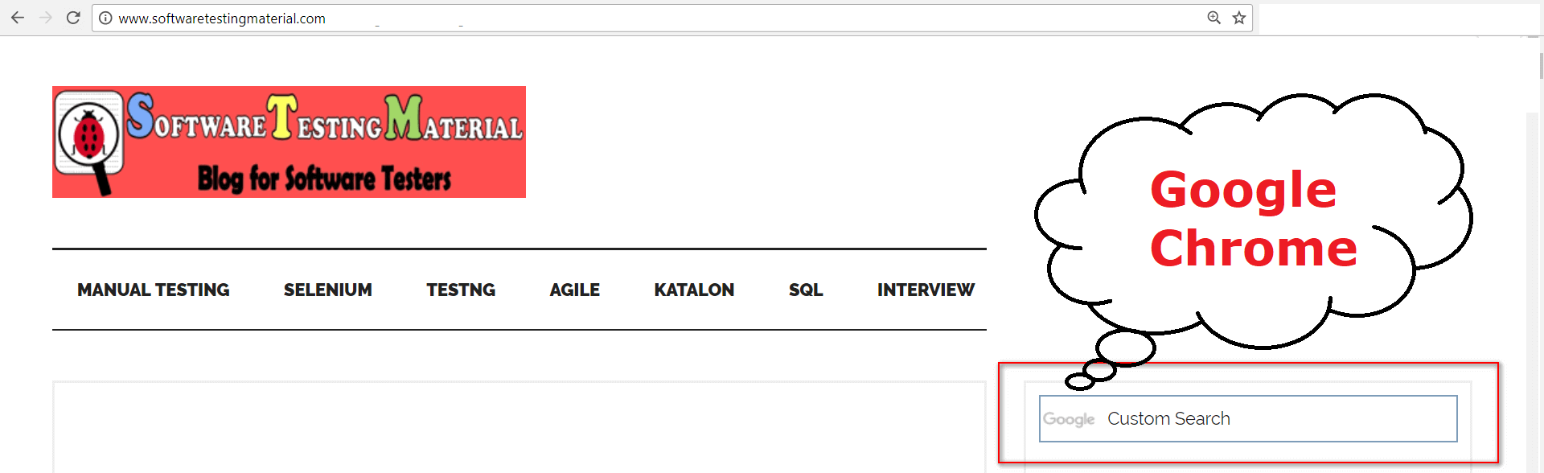Open the Selenium menu item

click(328, 290)
